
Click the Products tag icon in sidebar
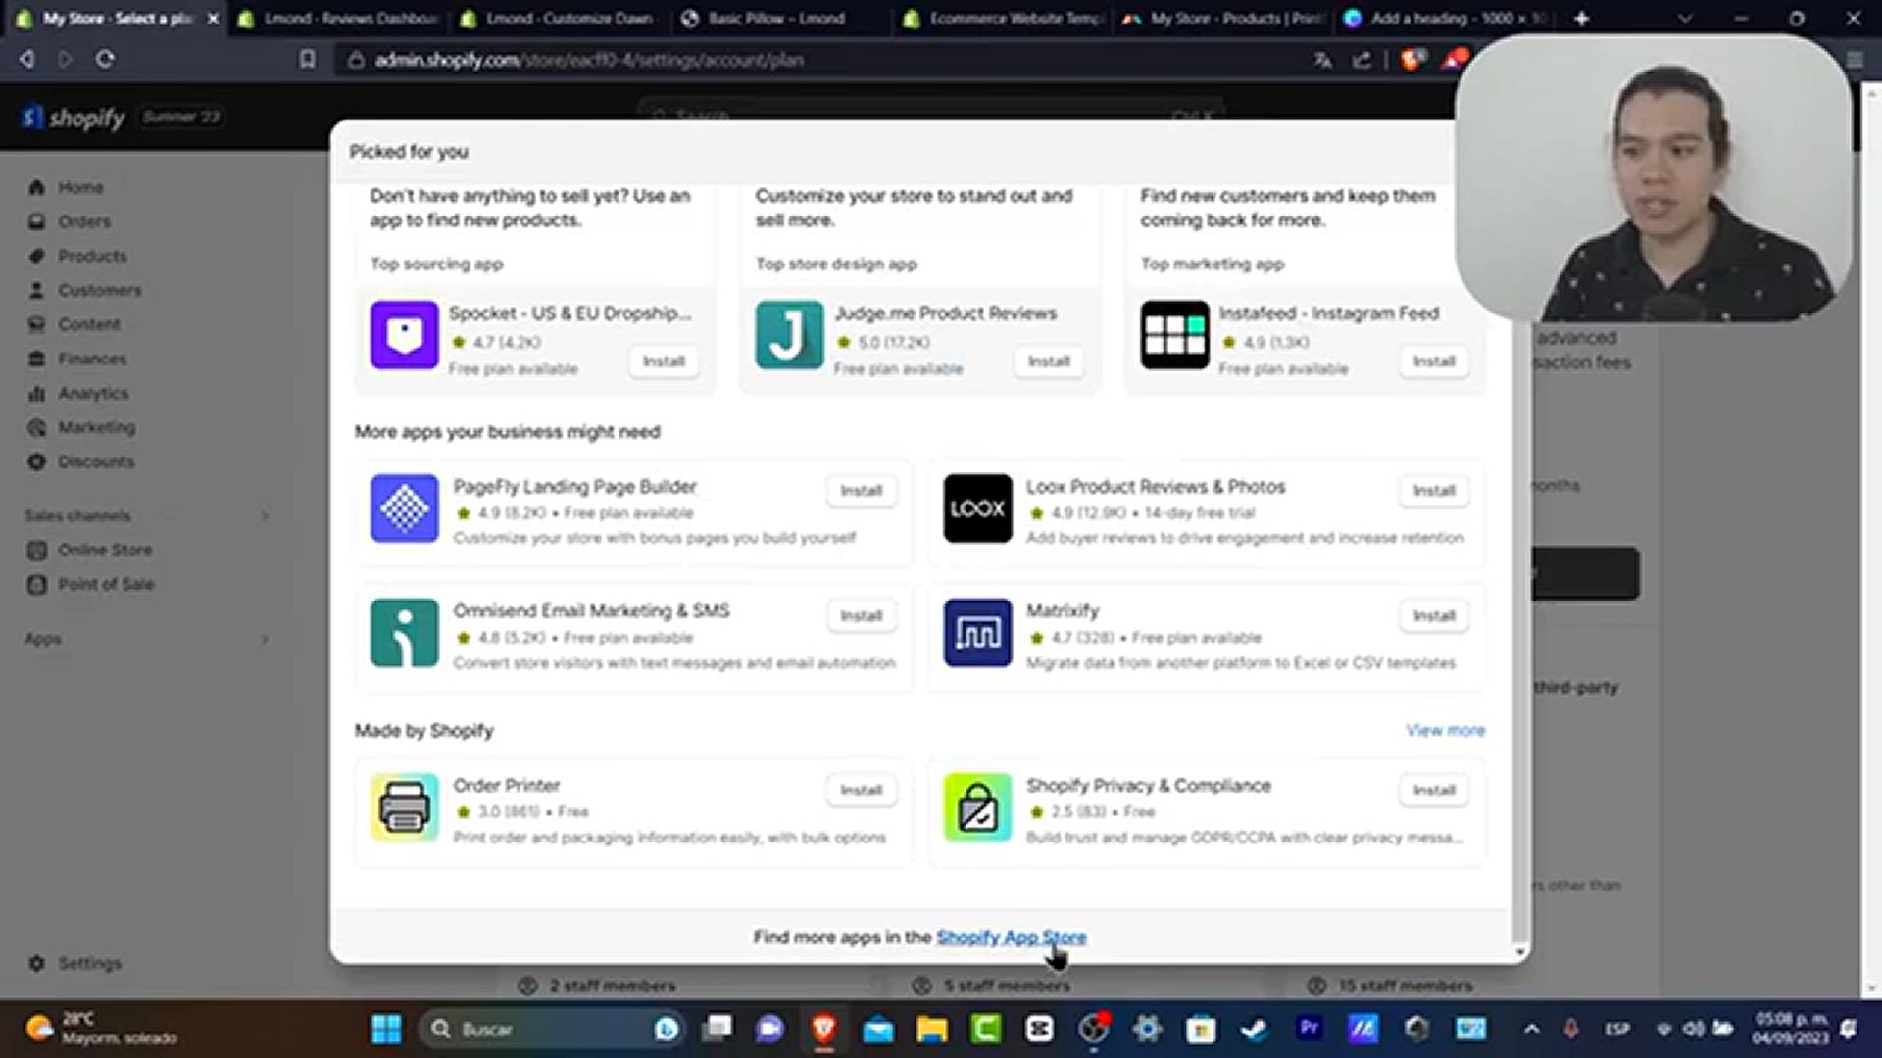[37, 256]
